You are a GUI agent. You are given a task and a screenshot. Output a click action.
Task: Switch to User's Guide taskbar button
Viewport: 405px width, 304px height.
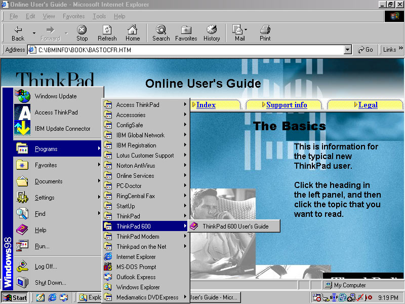pos(216,297)
